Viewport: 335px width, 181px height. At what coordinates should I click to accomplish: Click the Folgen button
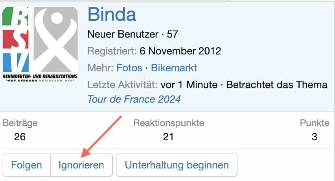pyautogui.click(x=26, y=165)
